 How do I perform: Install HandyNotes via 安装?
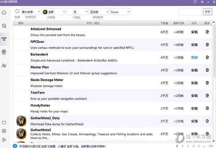pyautogui.click(x=194, y=108)
